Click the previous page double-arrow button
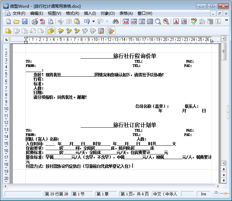Screen dimensions: 232x201 click(x=224, y=169)
